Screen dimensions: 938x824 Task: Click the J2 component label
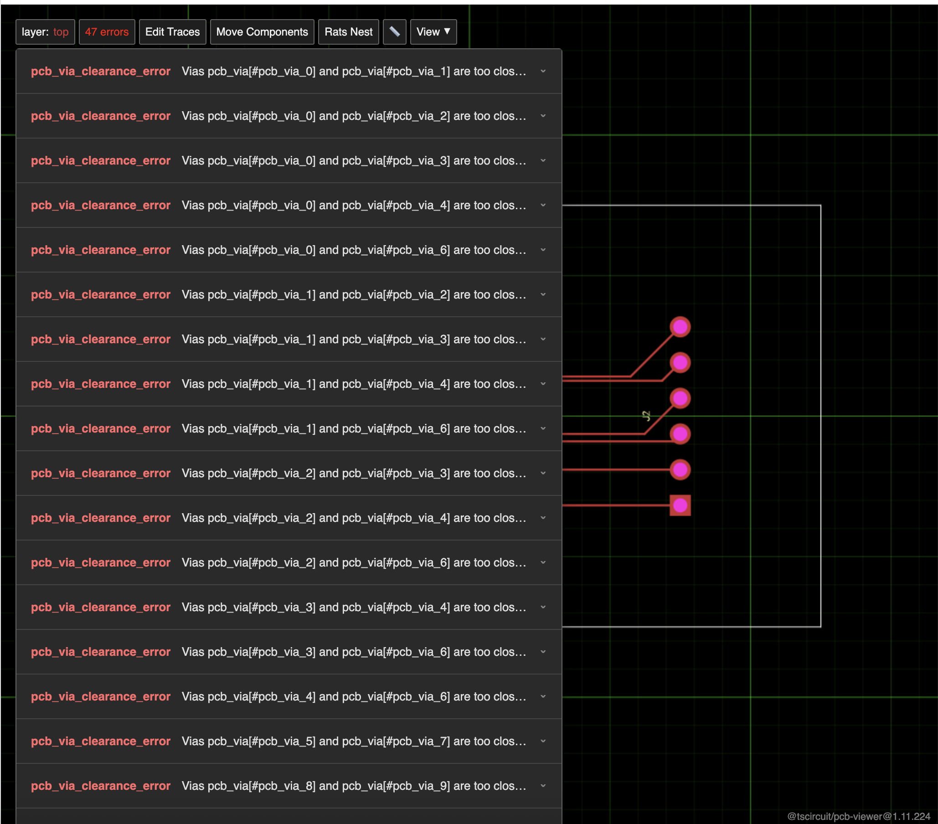tap(646, 416)
